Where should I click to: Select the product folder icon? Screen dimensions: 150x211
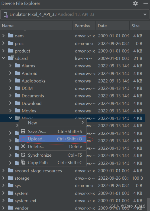pos(11,51)
